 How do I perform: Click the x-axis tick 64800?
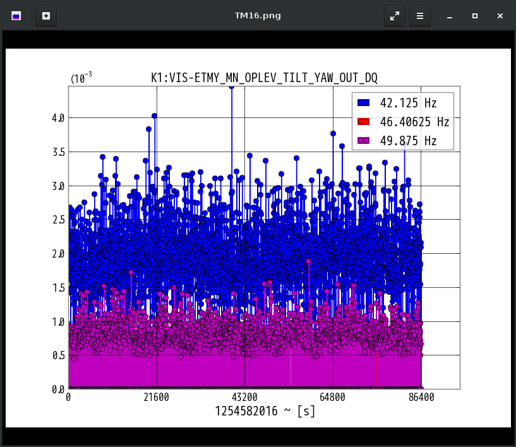pyautogui.click(x=332, y=397)
